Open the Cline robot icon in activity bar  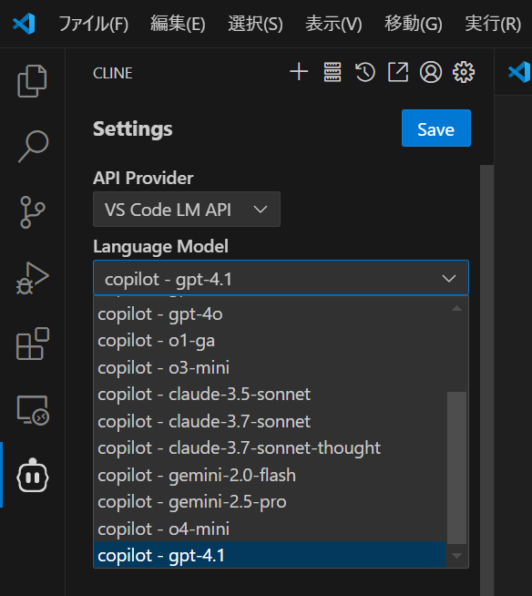coord(32,475)
